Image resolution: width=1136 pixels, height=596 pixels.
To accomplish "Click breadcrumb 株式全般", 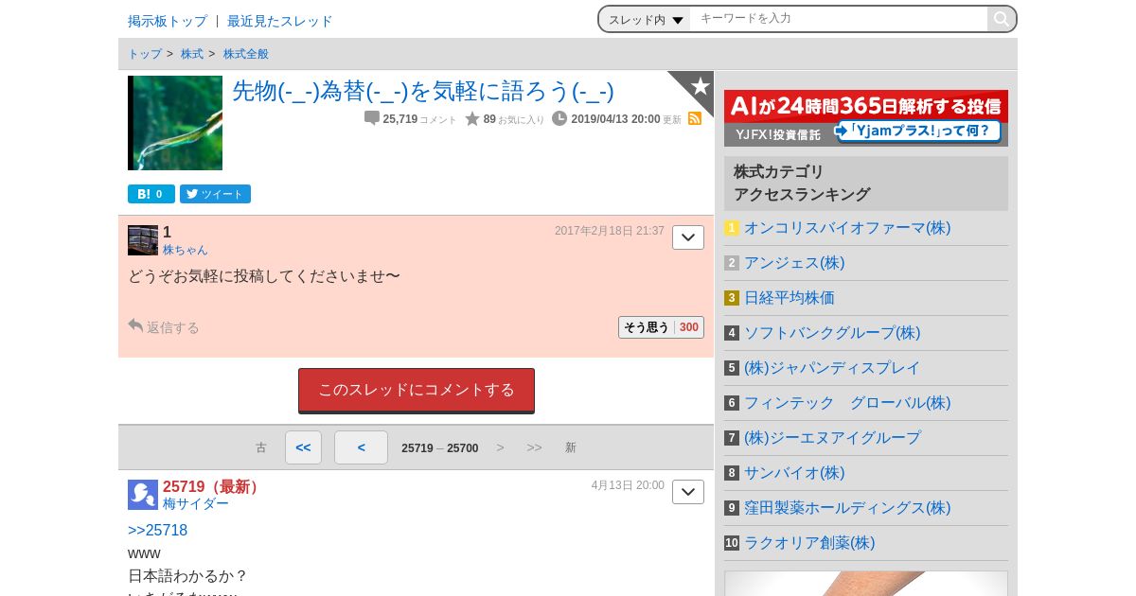I will tap(246, 54).
